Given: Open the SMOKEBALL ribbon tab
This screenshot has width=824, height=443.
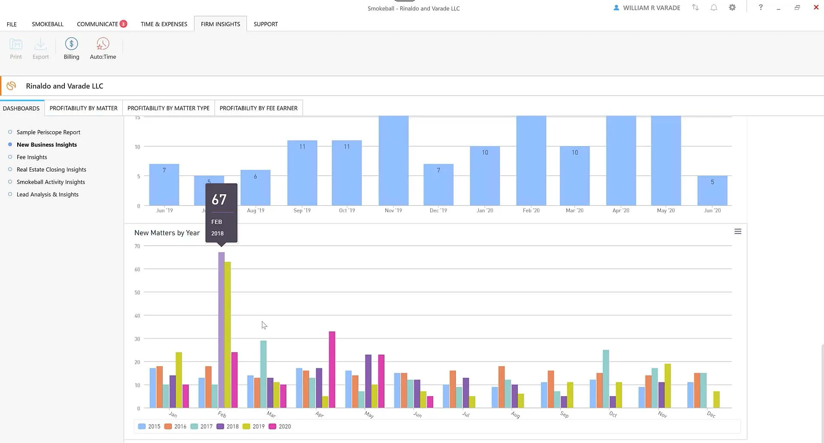Looking at the screenshot, I should 48,24.
